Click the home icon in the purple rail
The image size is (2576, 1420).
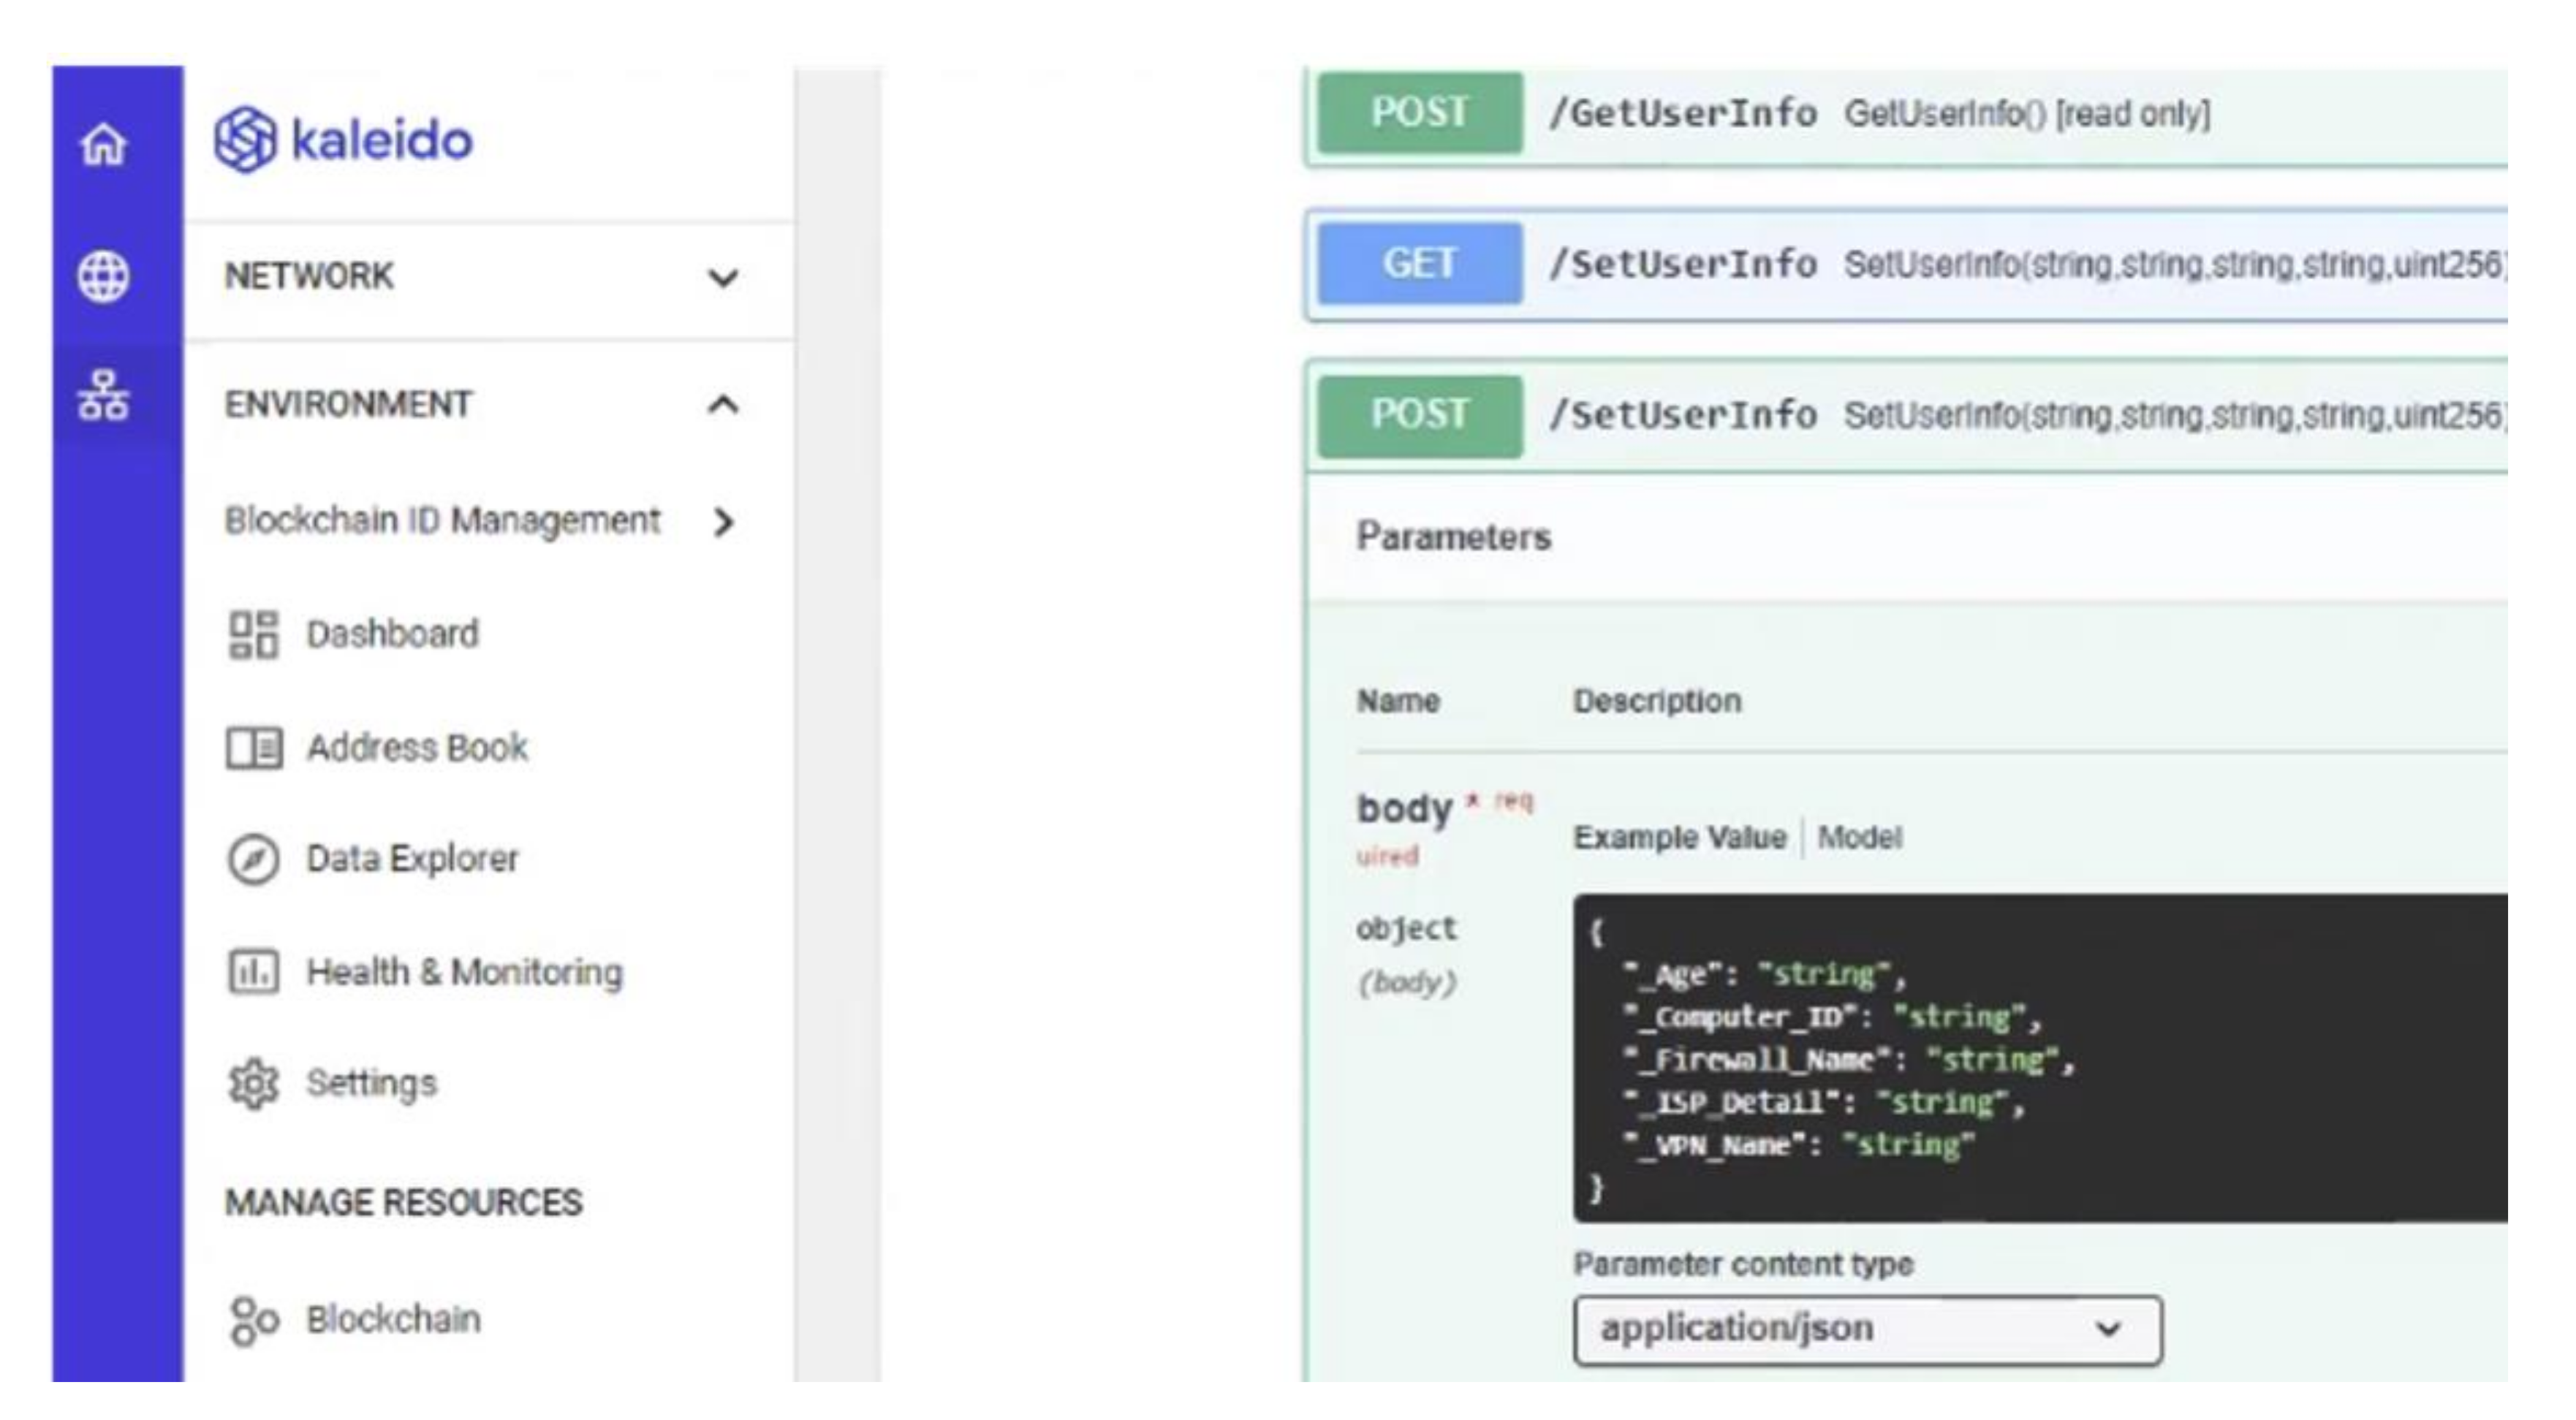coord(103,145)
